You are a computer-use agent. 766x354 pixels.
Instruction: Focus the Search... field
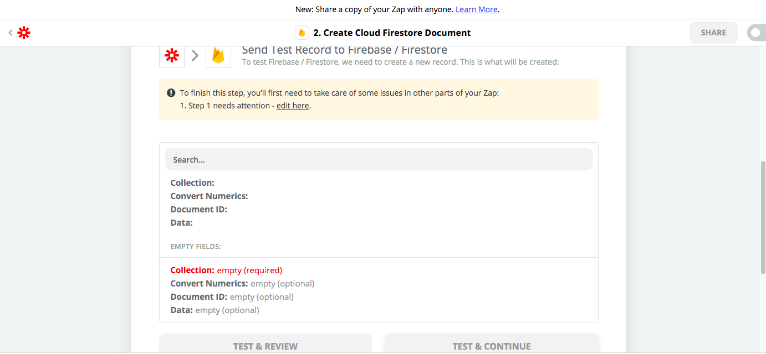point(379,159)
